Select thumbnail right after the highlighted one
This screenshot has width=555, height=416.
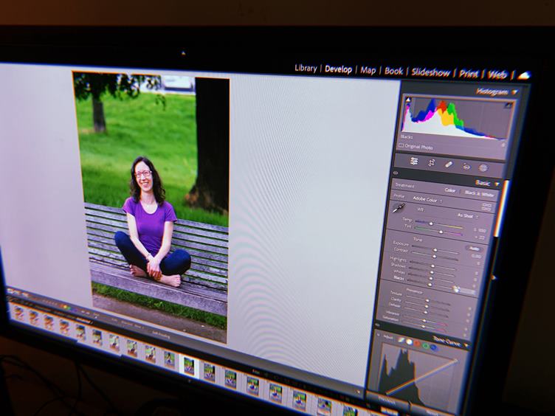pyautogui.click(x=209, y=372)
